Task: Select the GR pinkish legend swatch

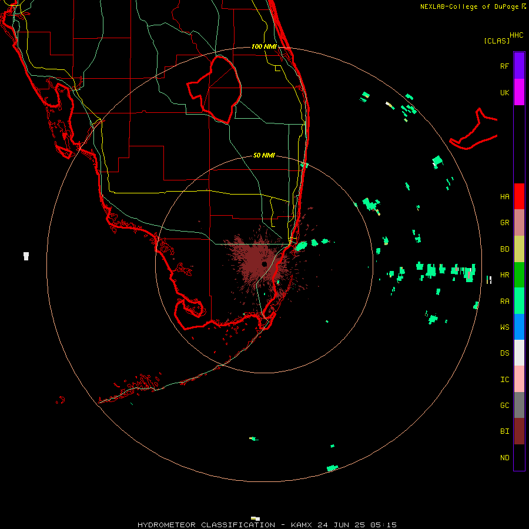Action: point(519,223)
